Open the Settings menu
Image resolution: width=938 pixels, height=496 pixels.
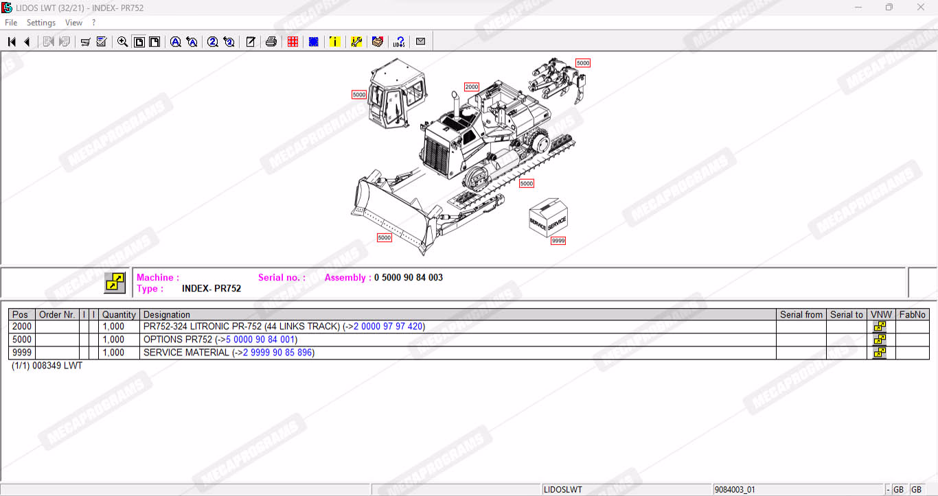coord(41,23)
